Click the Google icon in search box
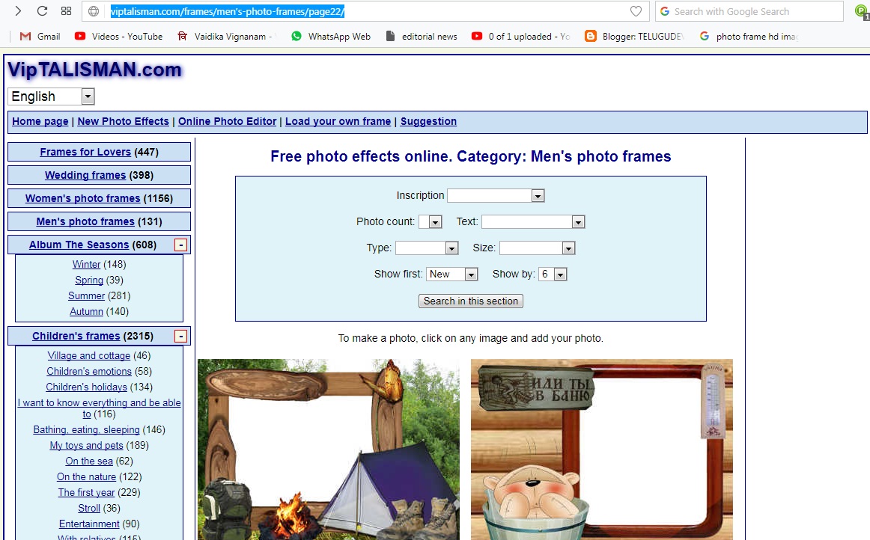This screenshot has width=870, height=540. click(x=665, y=11)
